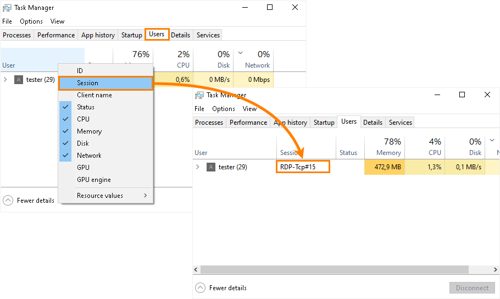The image size is (500, 299).
Task: Toggle the Memory column option in context menu
Action: [x=106, y=131]
